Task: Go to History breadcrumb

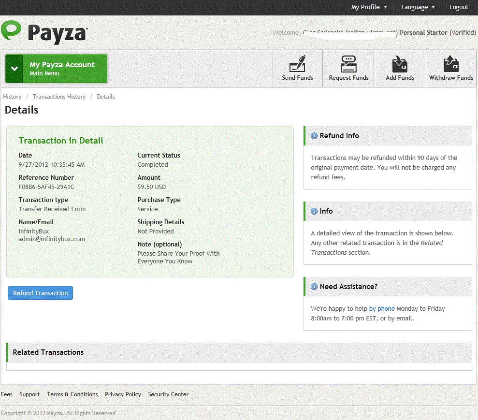Action: 12,97
